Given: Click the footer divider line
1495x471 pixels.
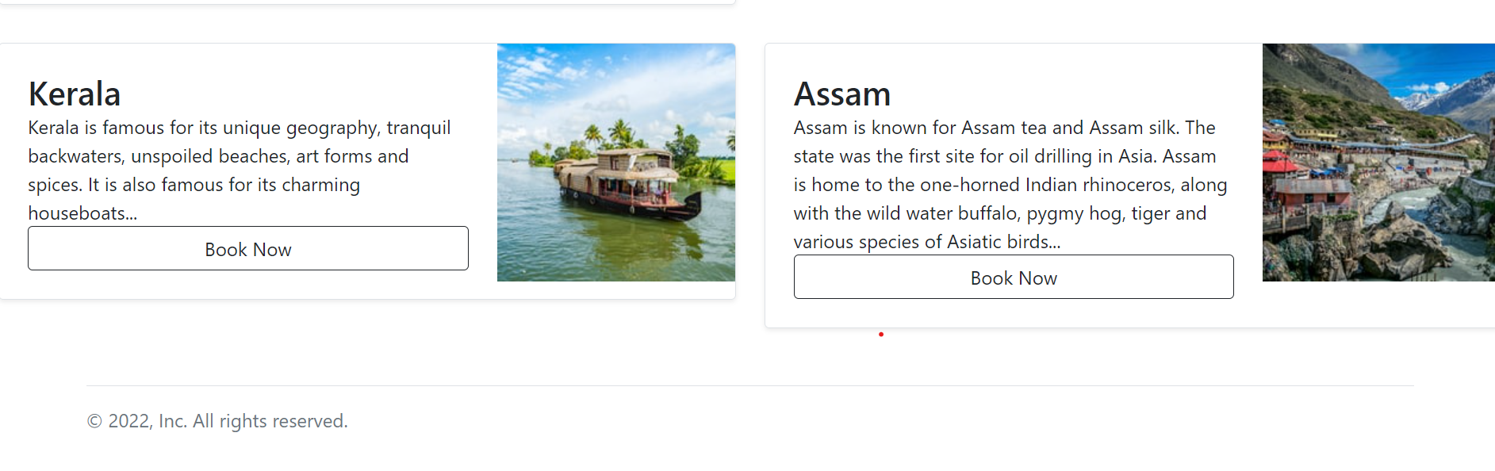Looking at the screenshot, I should coord(749,386).
